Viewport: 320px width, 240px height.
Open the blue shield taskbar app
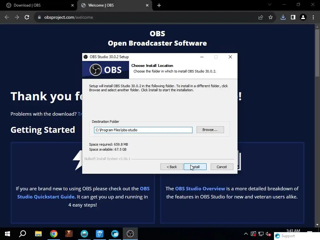tap(100, 234)
